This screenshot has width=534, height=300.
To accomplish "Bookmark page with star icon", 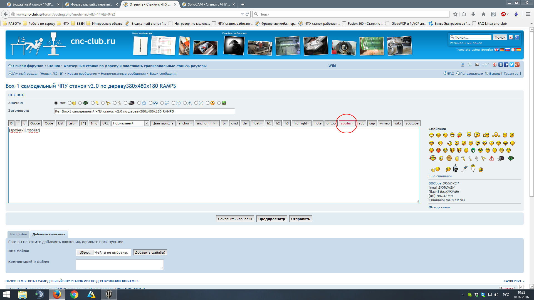I will click(x=455, y=14).
